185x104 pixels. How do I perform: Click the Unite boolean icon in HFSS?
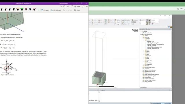tap(94, 20)
